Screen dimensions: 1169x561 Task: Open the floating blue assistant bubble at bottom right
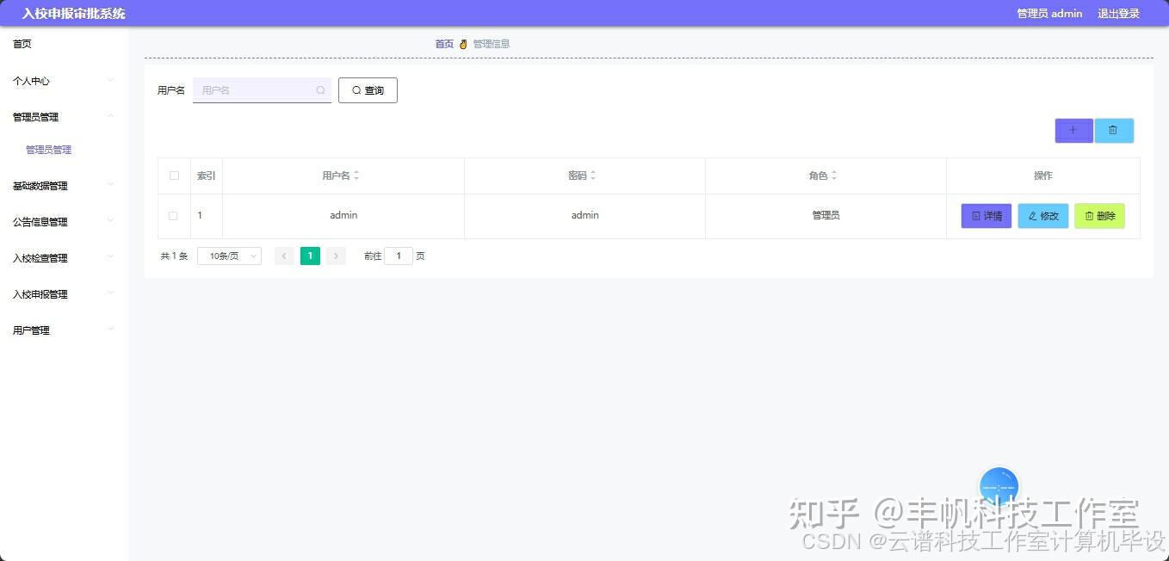(998, 485)
